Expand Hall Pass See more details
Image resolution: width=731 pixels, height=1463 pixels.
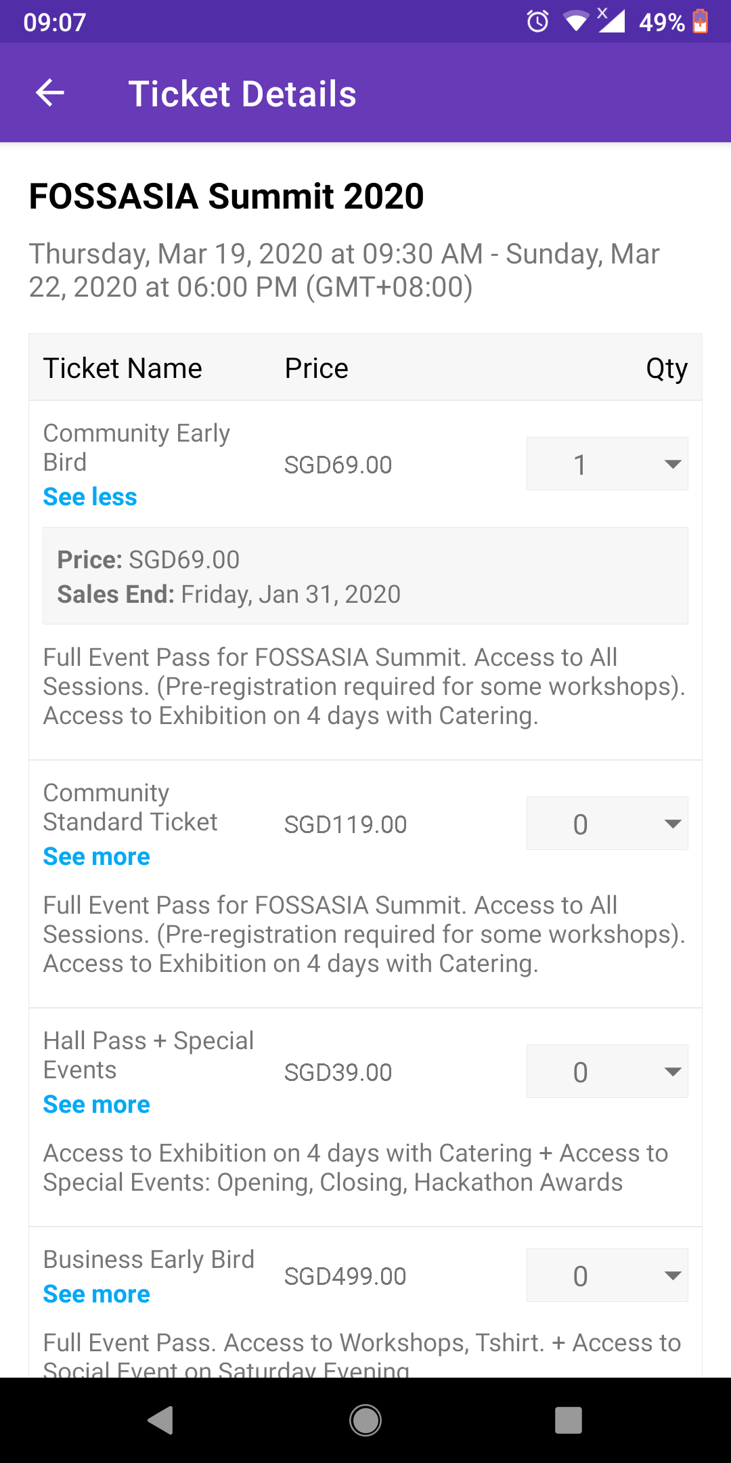click(x=97, y=1105)
